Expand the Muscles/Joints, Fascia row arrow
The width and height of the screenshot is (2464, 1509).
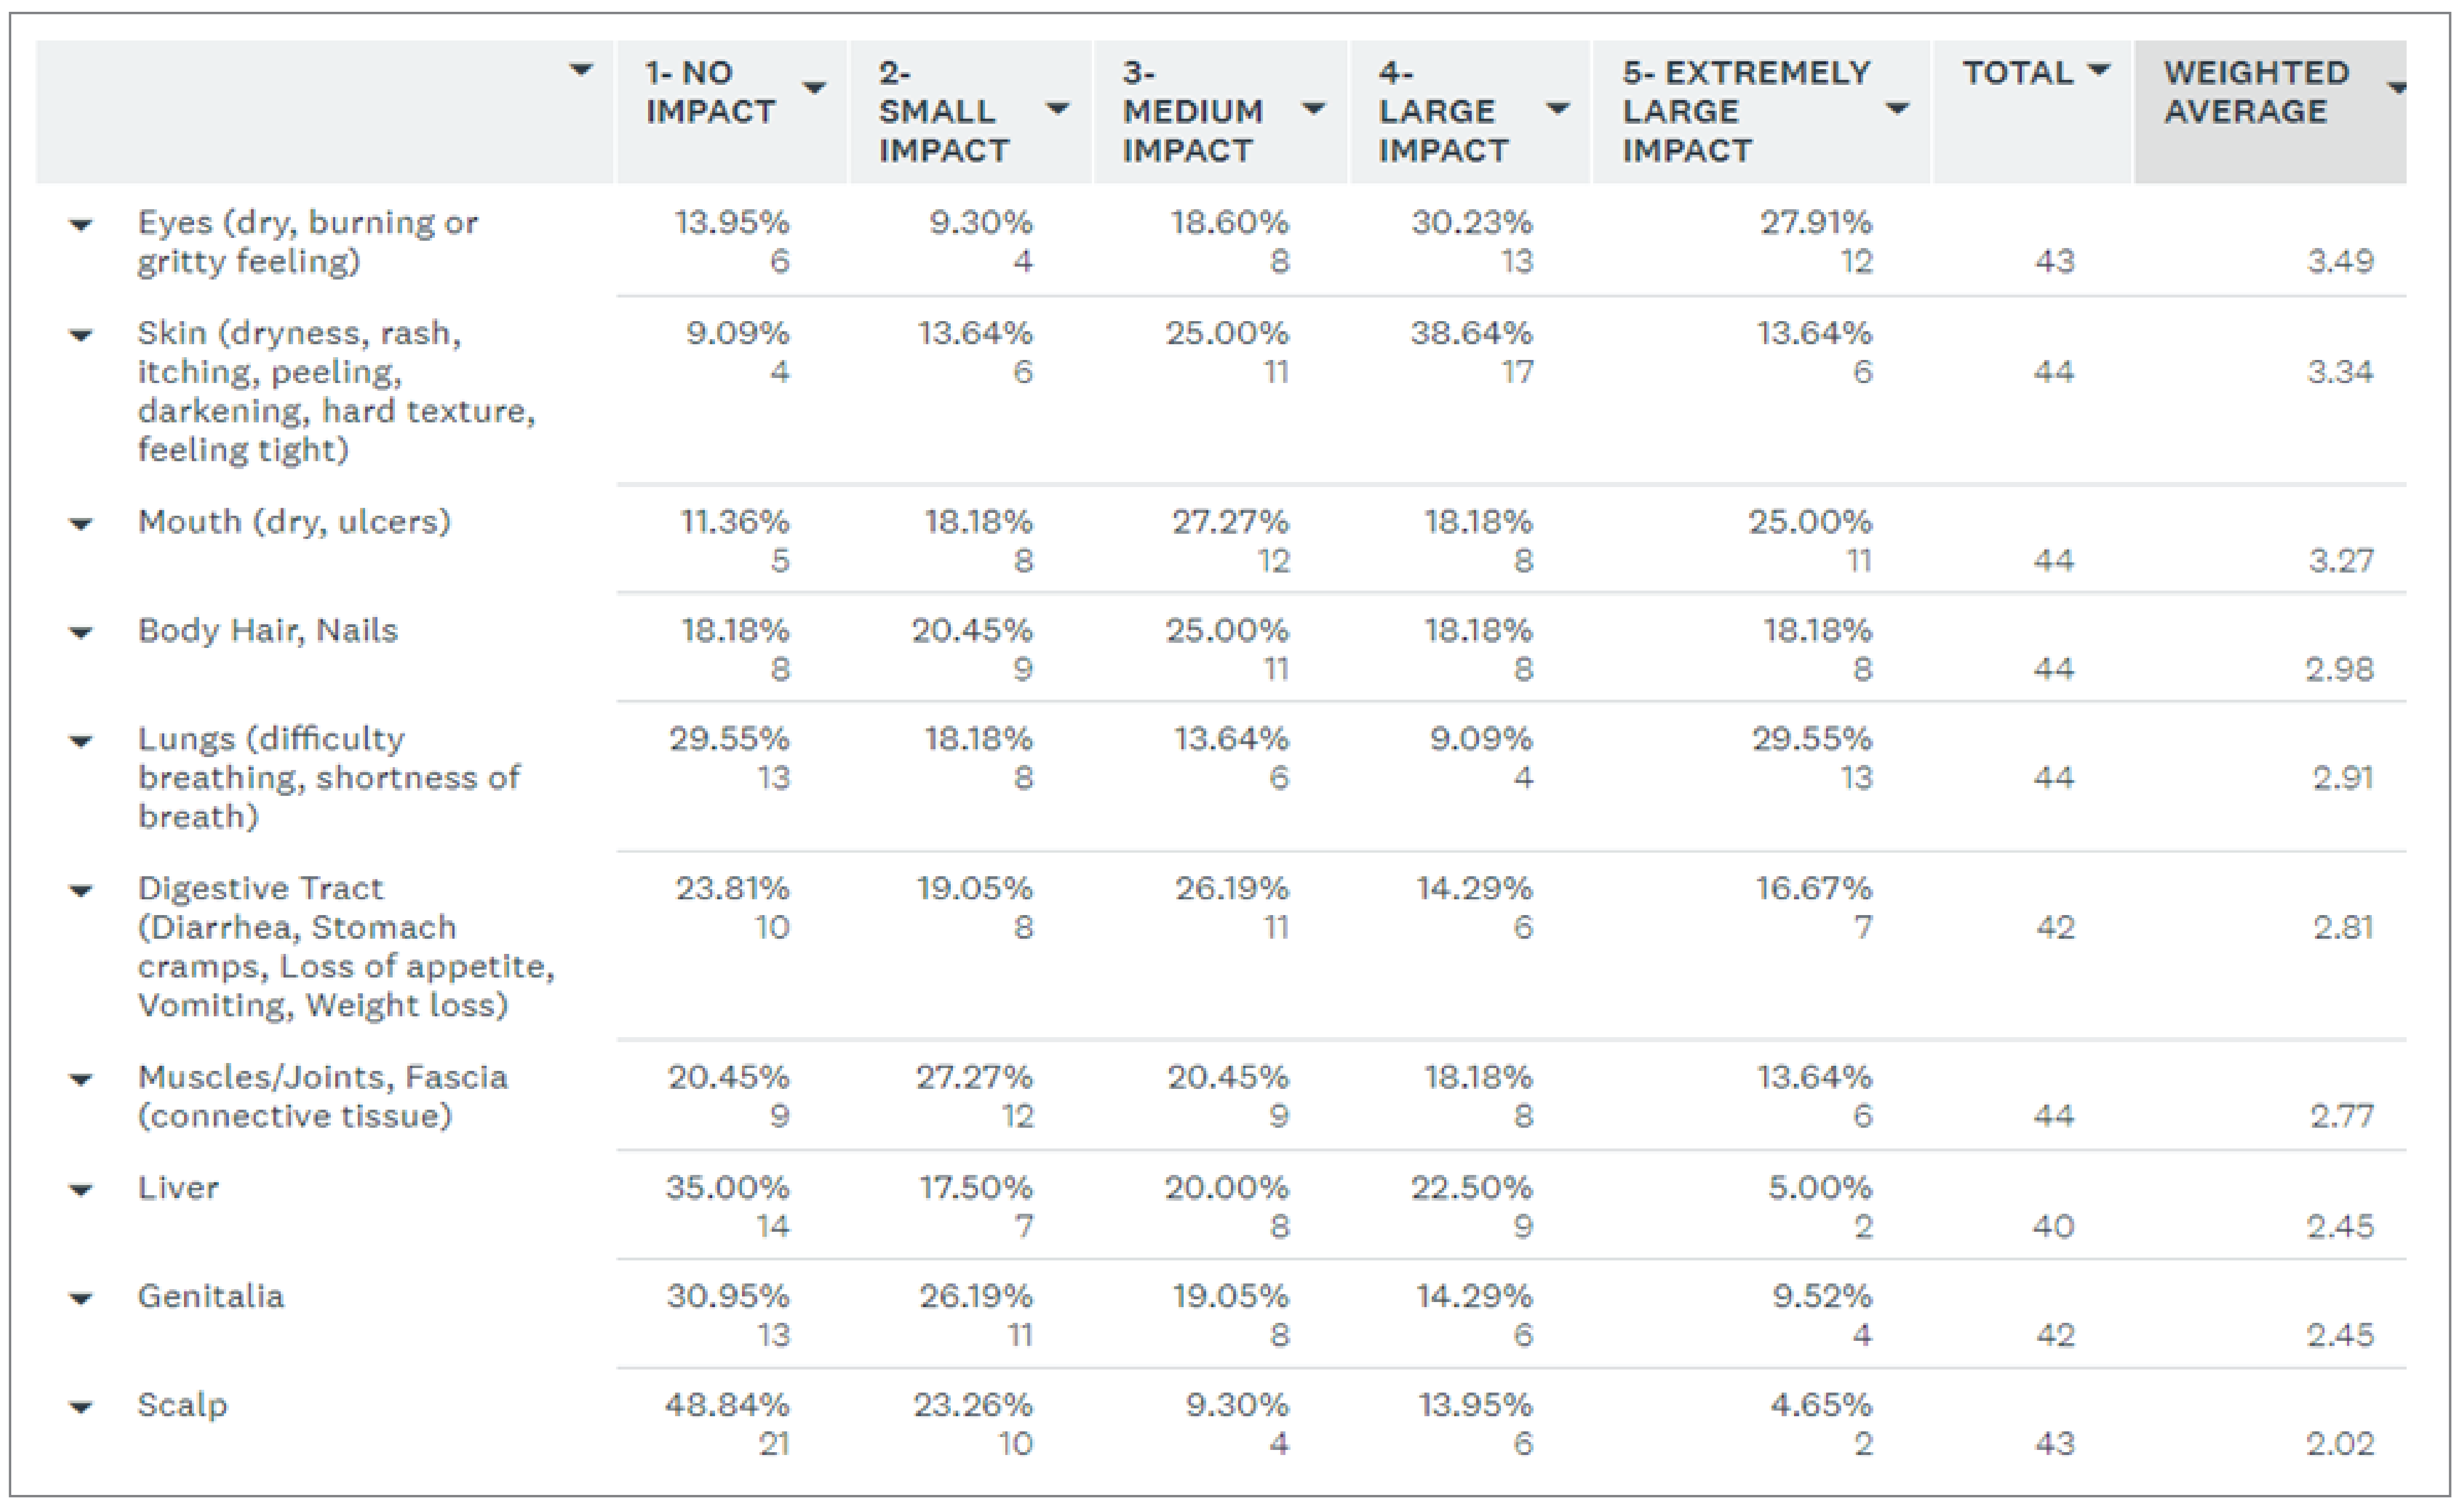point(81,1080)
